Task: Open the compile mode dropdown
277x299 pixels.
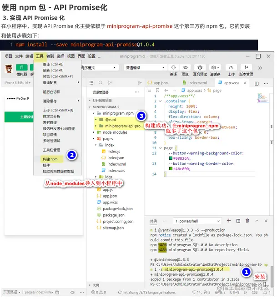Action: (x=145, y=67)
